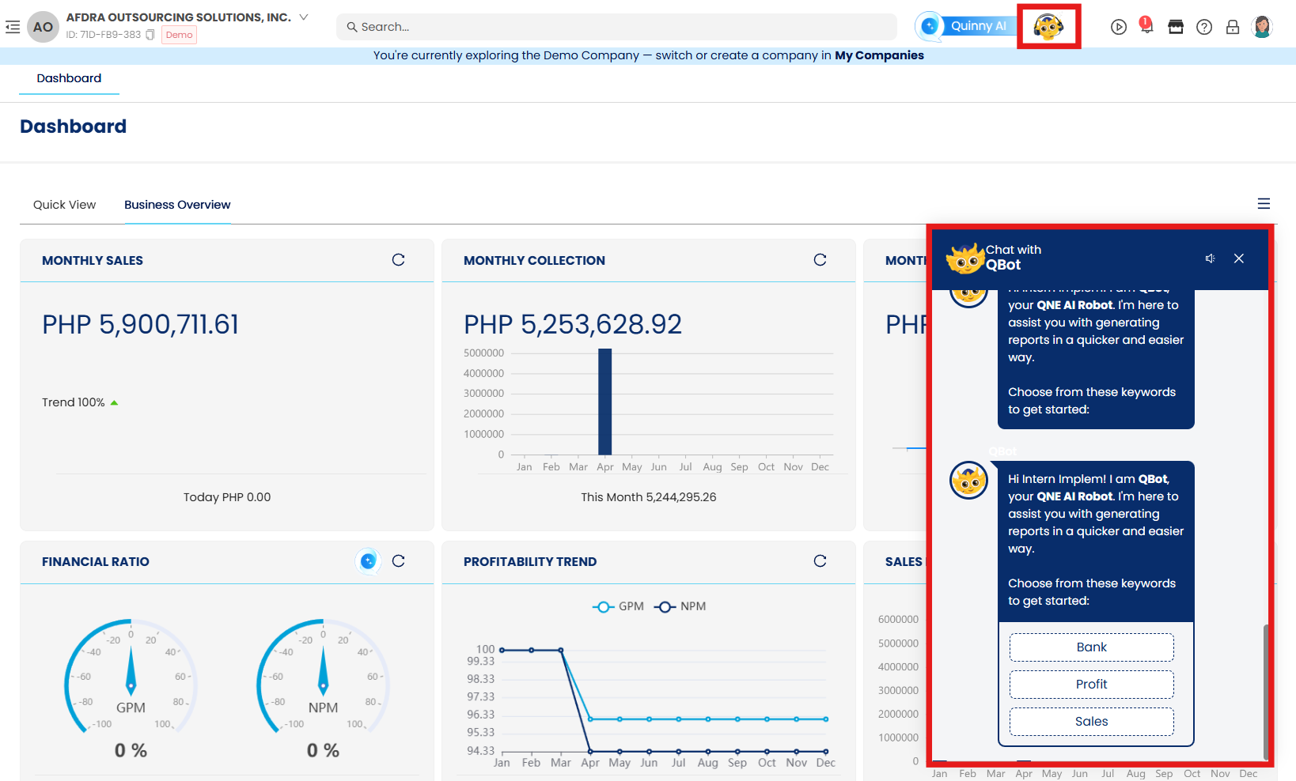The image size is (1296, 781).
Task: Click the lock icon in header
Action: [x=1233, y=27]
